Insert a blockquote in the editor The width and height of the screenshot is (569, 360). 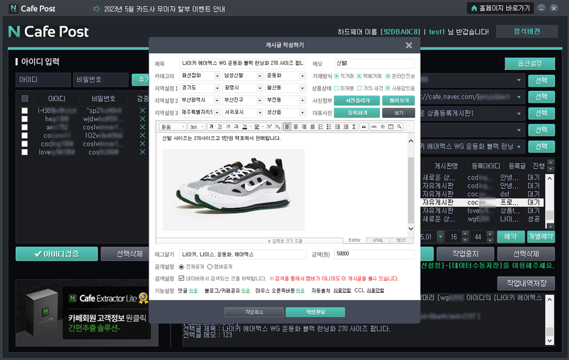pos(364,126)
